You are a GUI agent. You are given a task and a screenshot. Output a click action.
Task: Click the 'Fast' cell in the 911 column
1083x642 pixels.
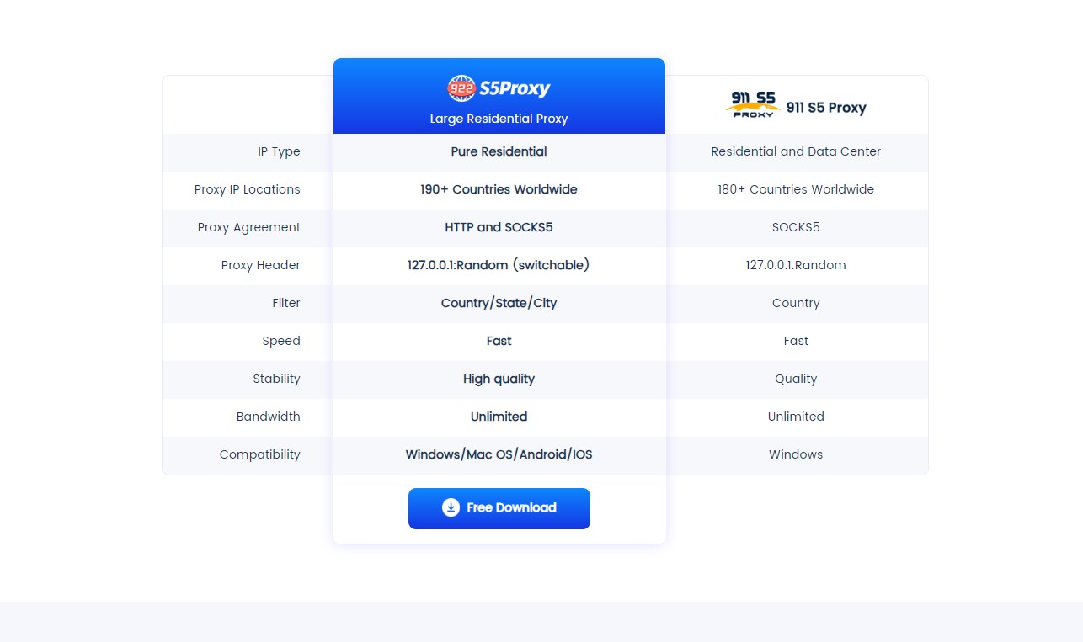pos(796,341)
